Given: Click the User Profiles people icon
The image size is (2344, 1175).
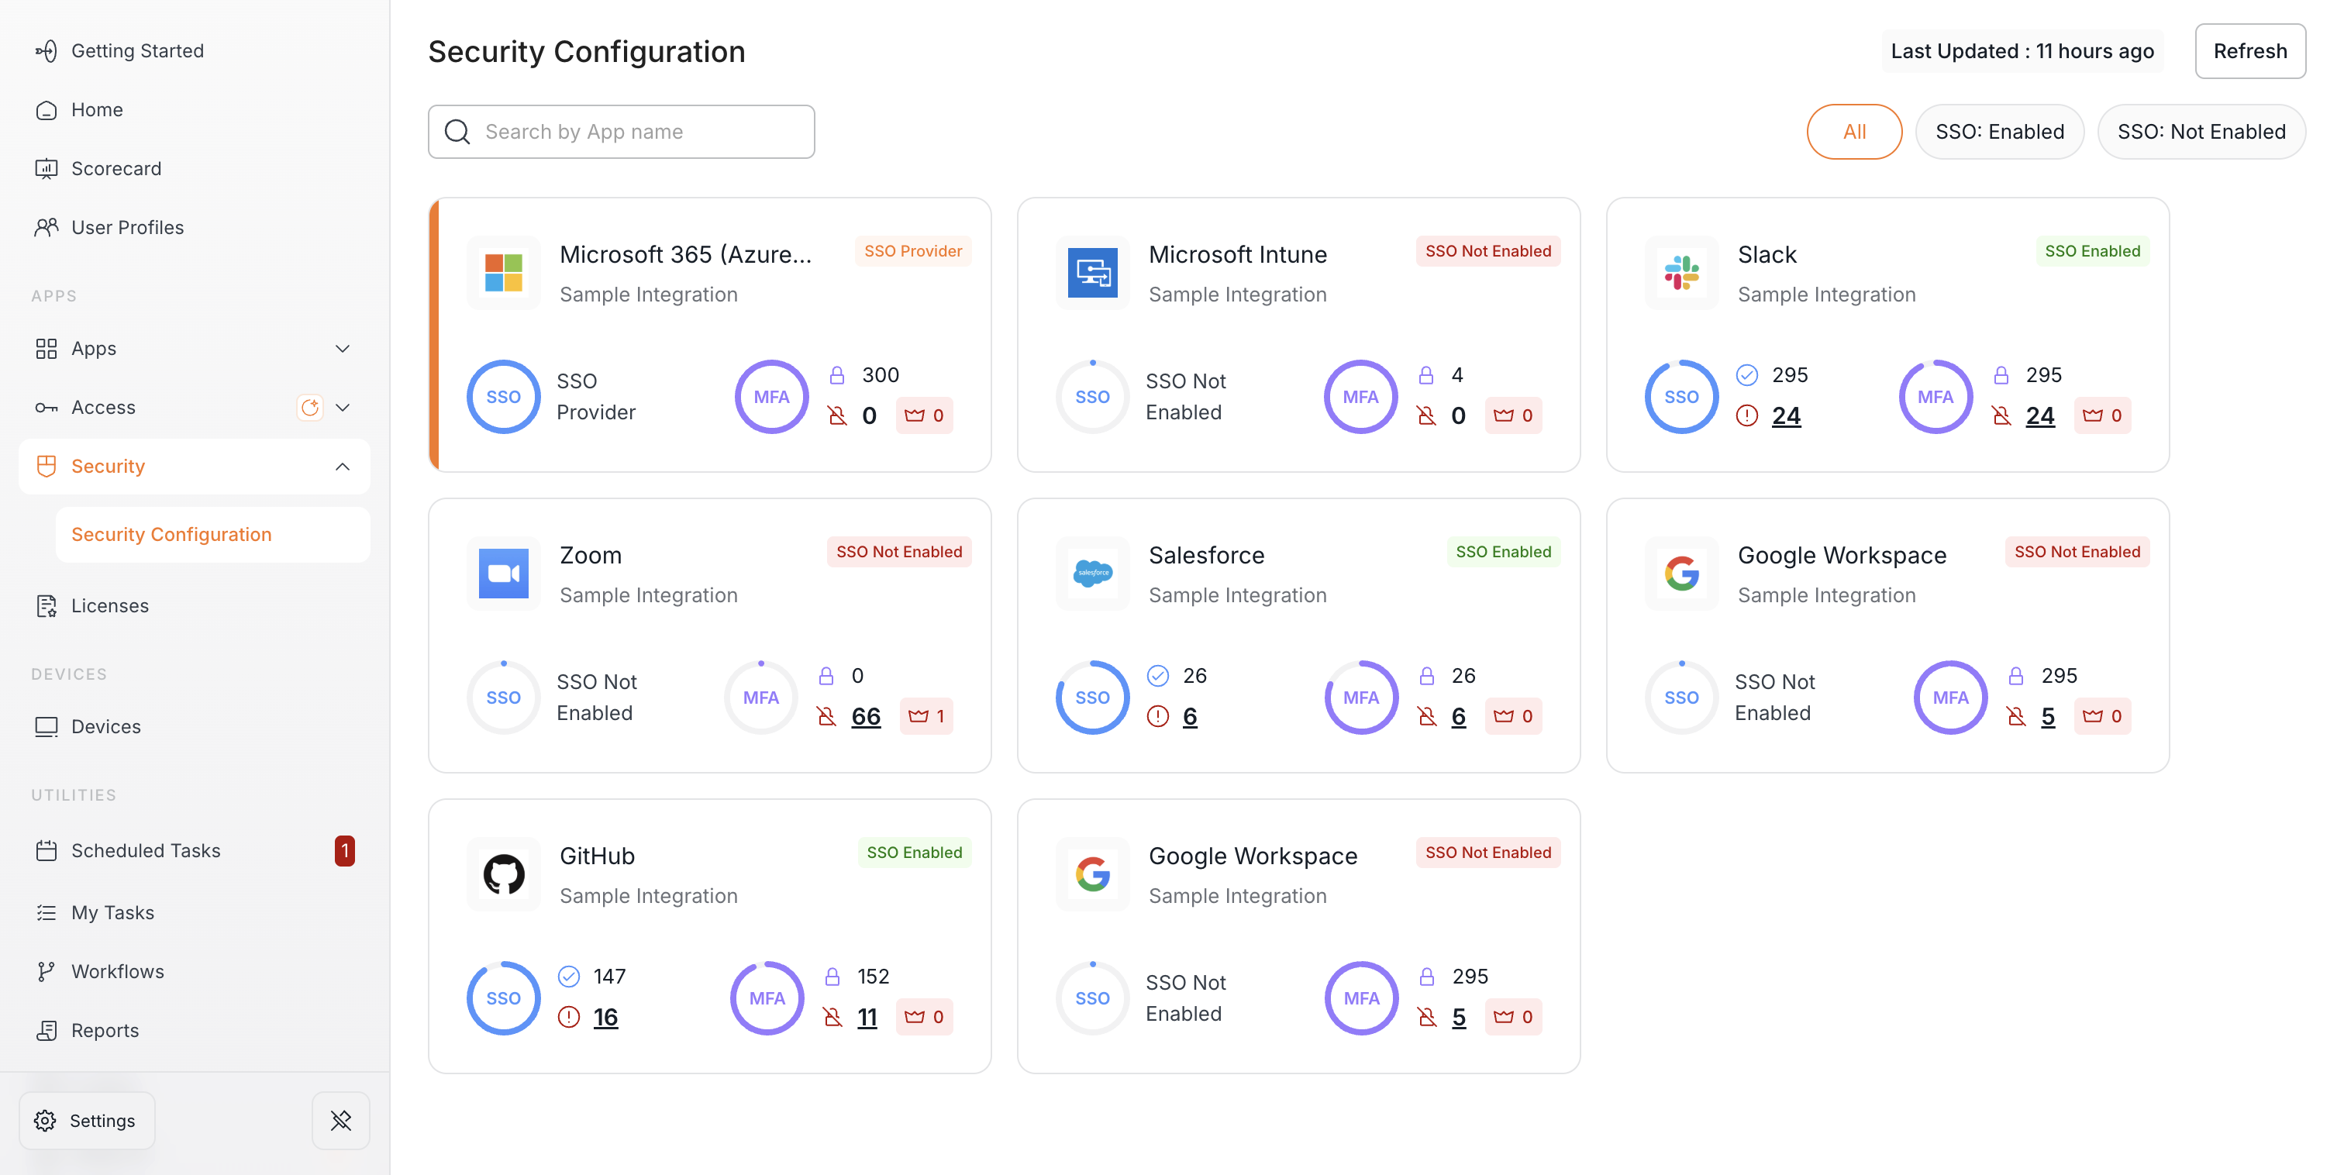Looking at the screenshot, I should pyautogui.click(x=47, y=228).
